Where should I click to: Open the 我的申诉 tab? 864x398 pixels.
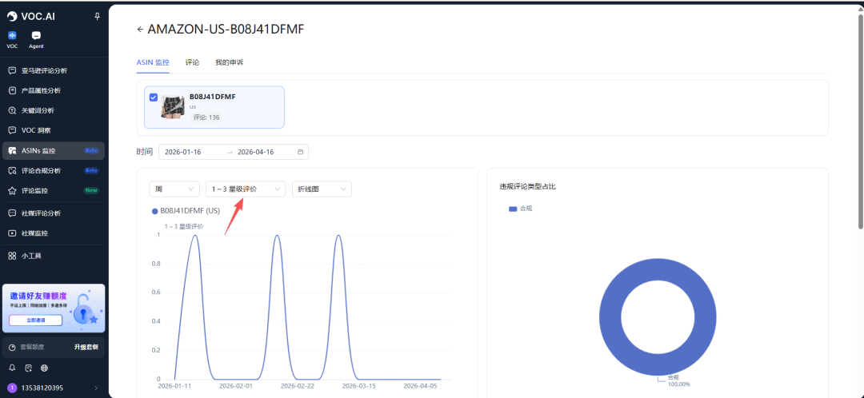[229, 62]
